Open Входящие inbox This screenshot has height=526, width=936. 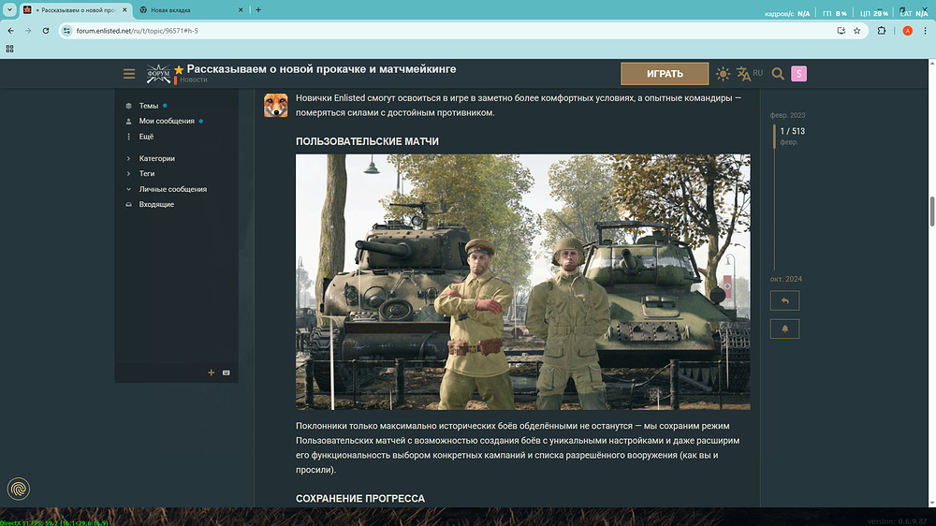(x=156, y=204)
